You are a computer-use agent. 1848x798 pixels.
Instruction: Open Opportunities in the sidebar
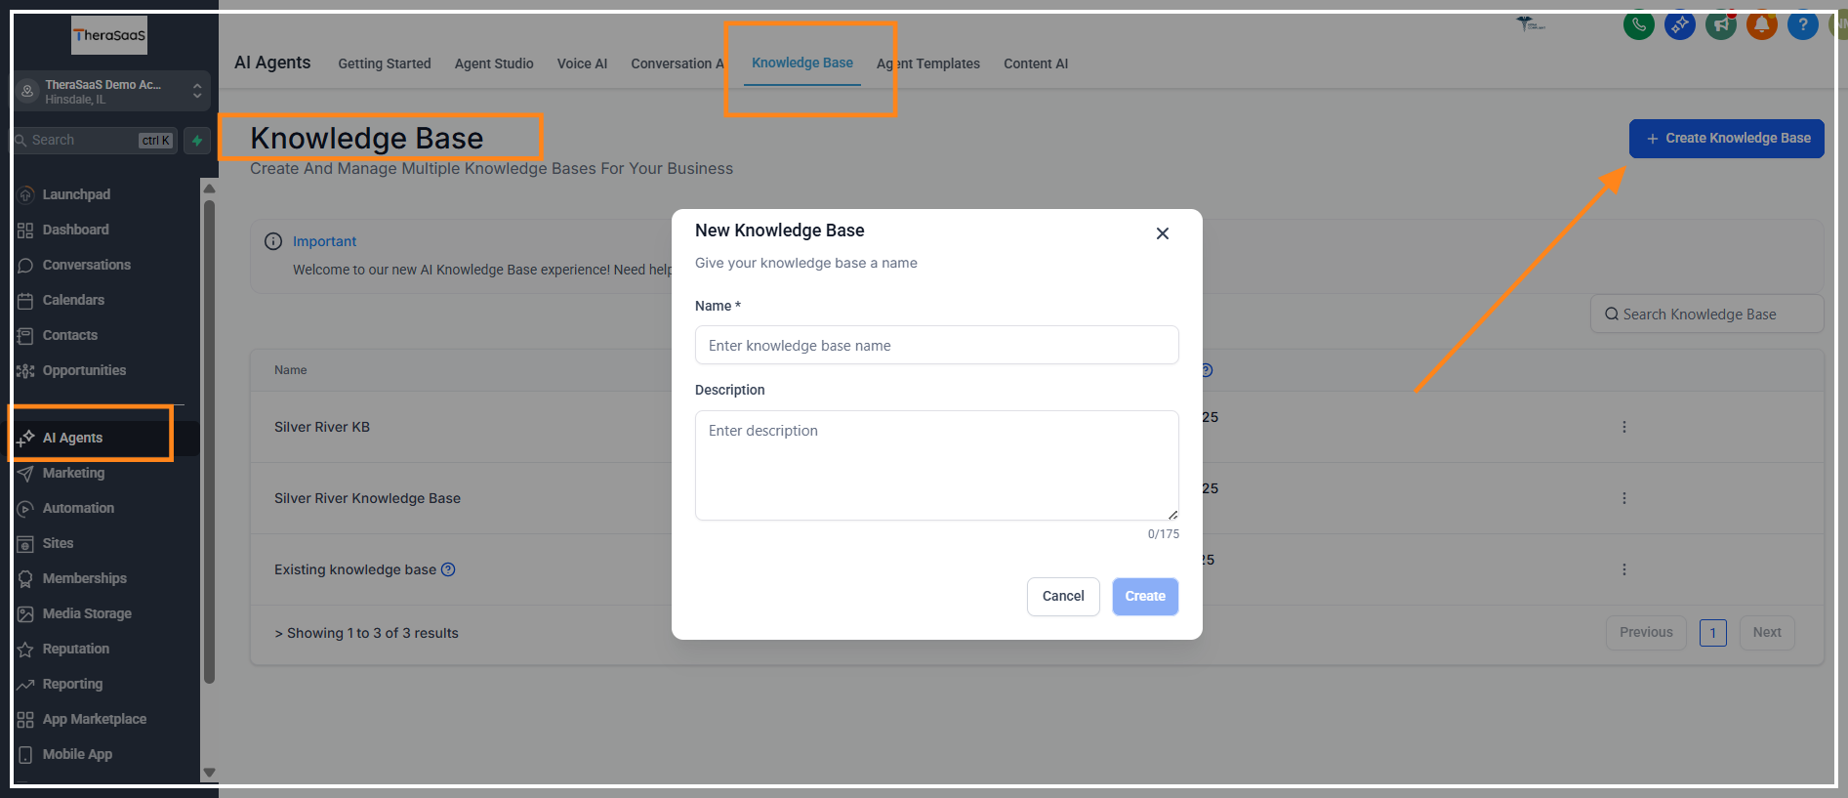coord(84,370)
